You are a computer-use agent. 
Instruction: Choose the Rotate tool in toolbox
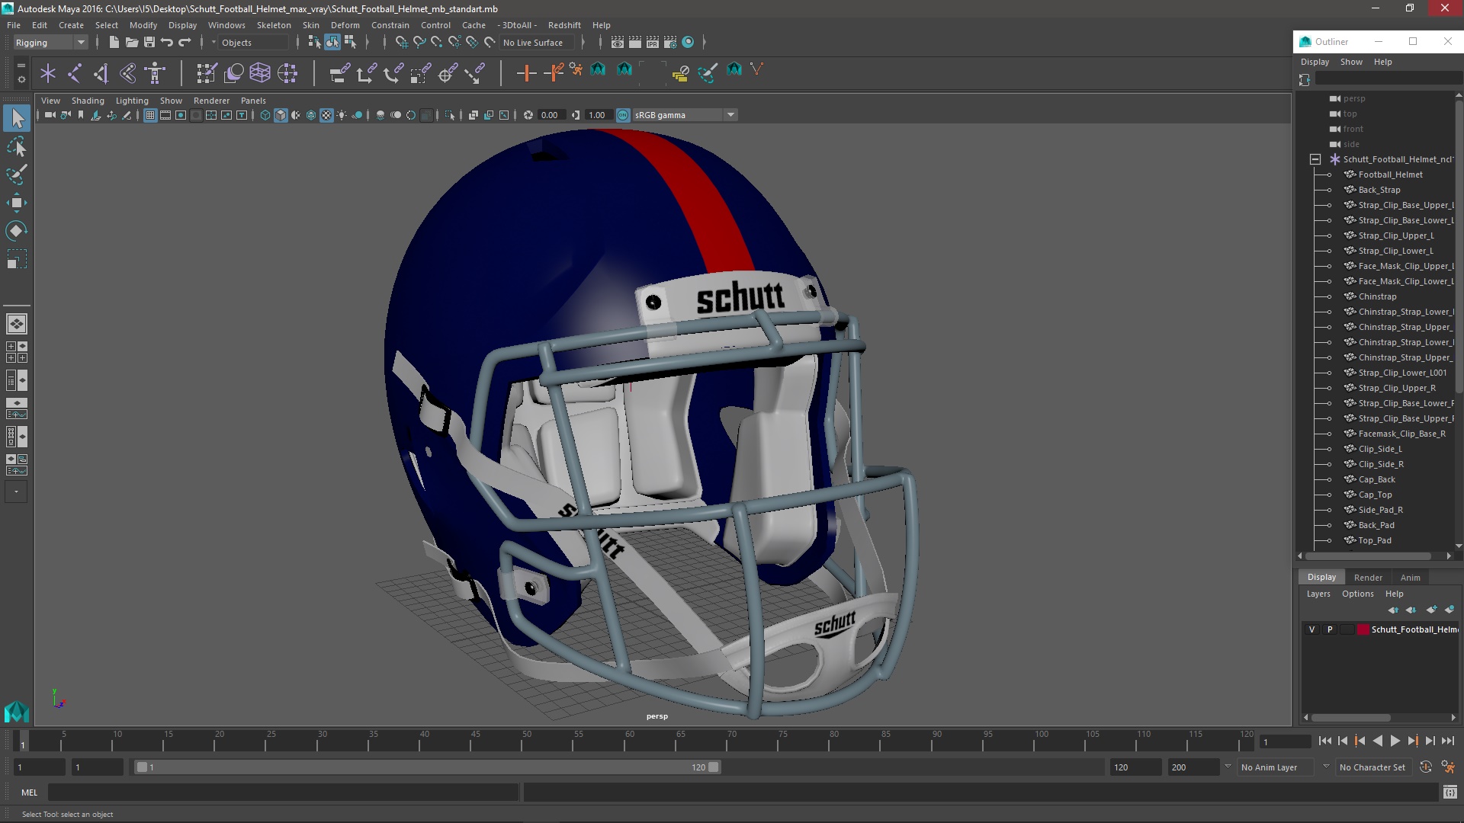(x=17, y=231)
